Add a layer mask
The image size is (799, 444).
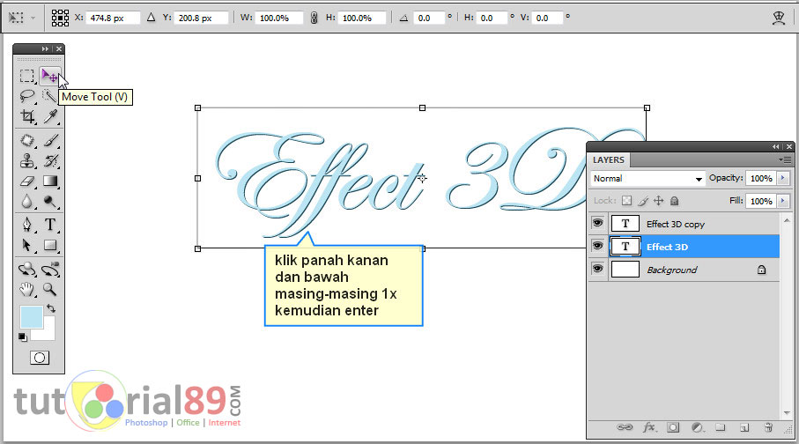[x=673, y=427]
